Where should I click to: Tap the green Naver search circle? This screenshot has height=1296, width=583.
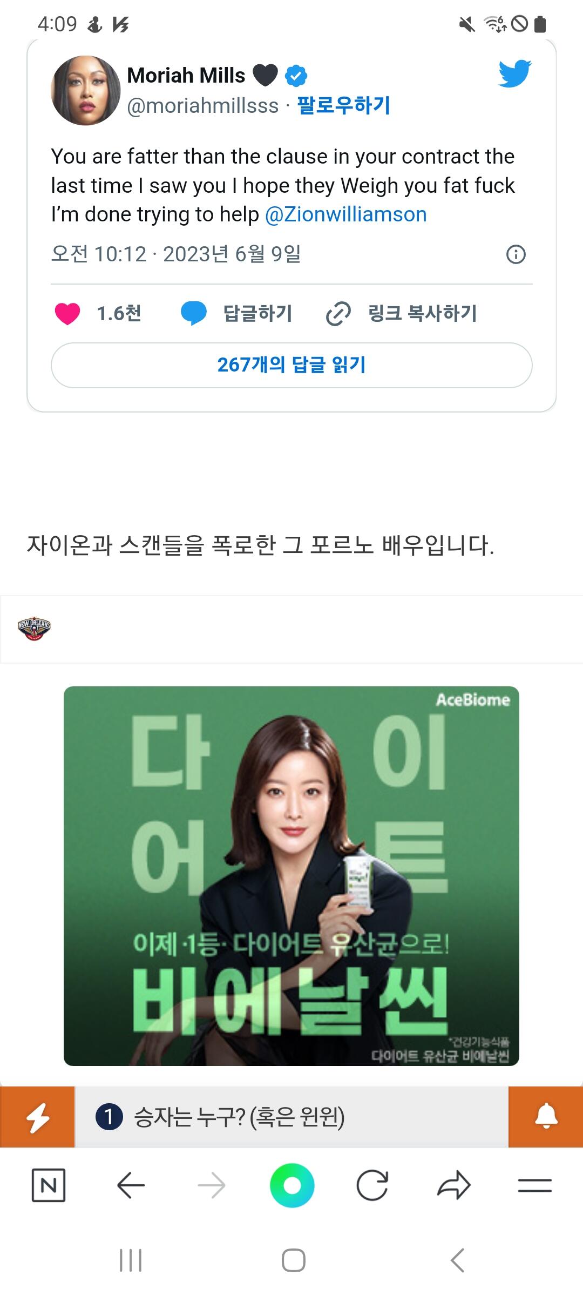point(292,1185)
